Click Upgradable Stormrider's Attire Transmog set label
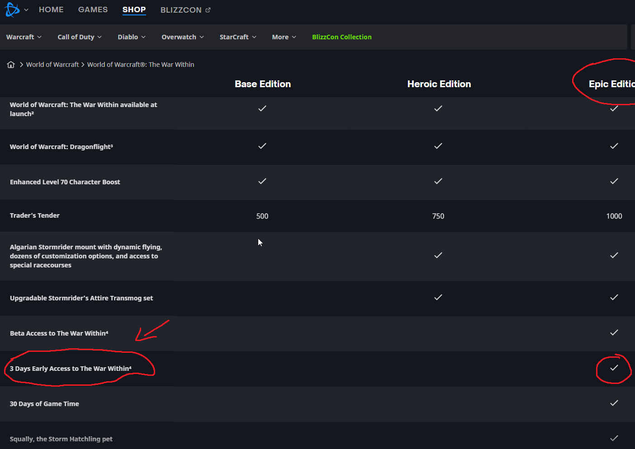The height and width of the screenshot is (449, 635). pos(81,298)
